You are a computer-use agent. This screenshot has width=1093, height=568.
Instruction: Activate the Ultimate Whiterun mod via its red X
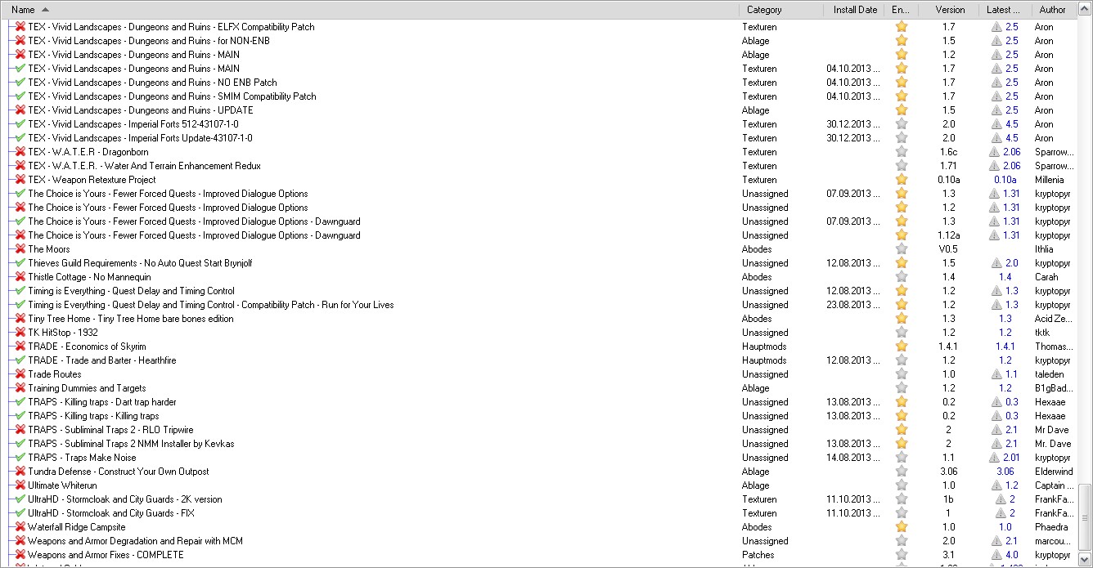[20, 485]
